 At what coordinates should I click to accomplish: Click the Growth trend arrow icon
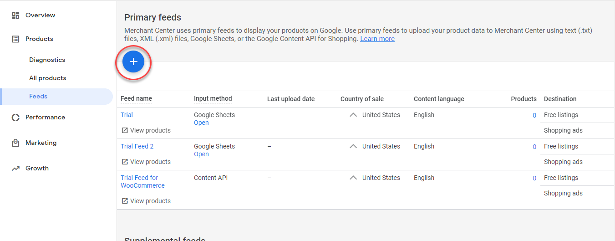[15, 169]
